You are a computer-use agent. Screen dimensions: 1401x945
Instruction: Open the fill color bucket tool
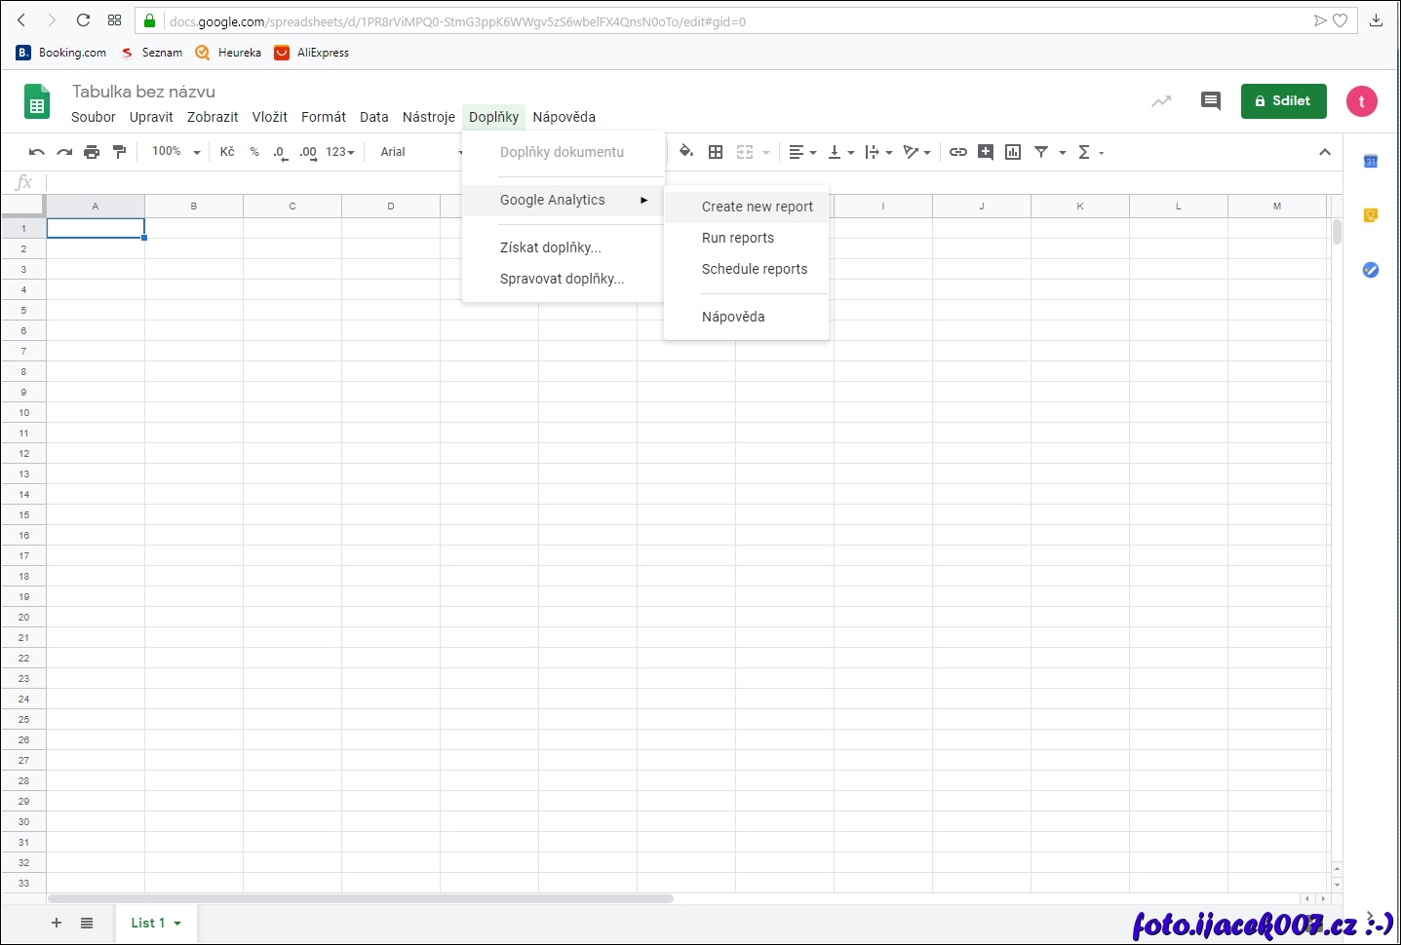point(686,152)
